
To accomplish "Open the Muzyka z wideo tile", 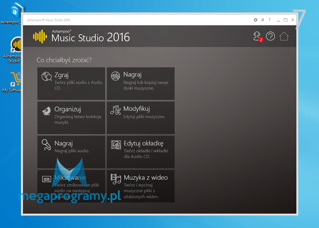I will pos(140,186).
